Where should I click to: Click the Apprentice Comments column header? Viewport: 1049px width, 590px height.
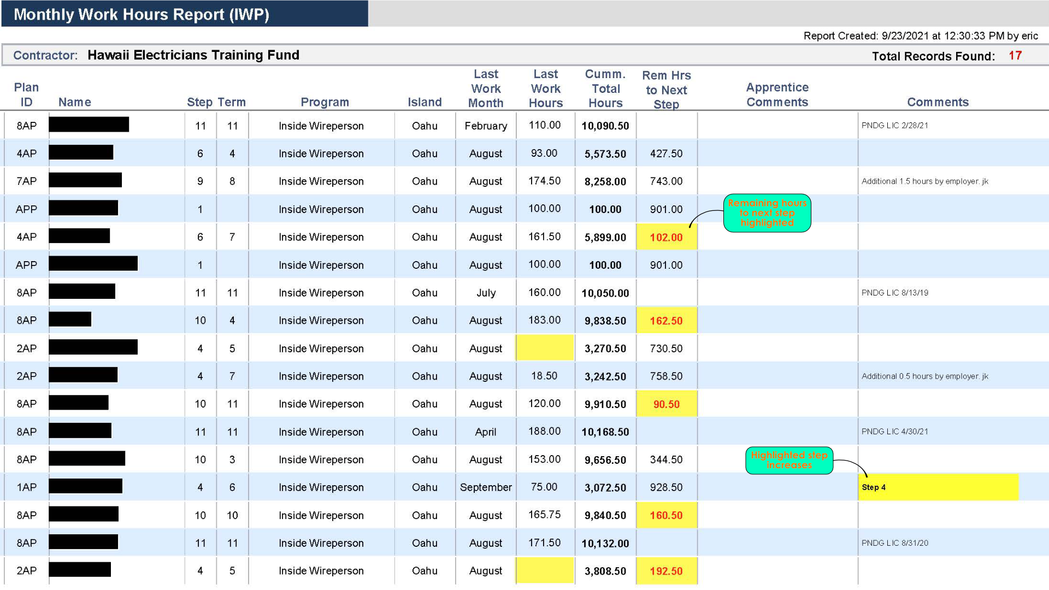[777, 94]
